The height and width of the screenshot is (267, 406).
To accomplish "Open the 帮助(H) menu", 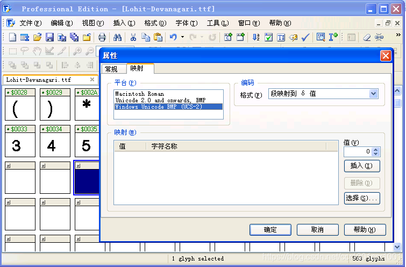I will pyautogui.click(x=280, y=23).
